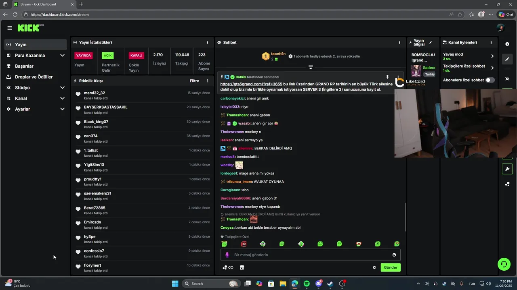Open the Sohbet panel options menu
Image resolution: width=517 pixels, height=290 pixels.
(x=399, y=42)
